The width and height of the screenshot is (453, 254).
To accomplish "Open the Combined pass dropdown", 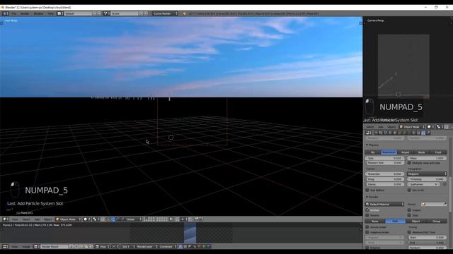I will coord(168,246).
